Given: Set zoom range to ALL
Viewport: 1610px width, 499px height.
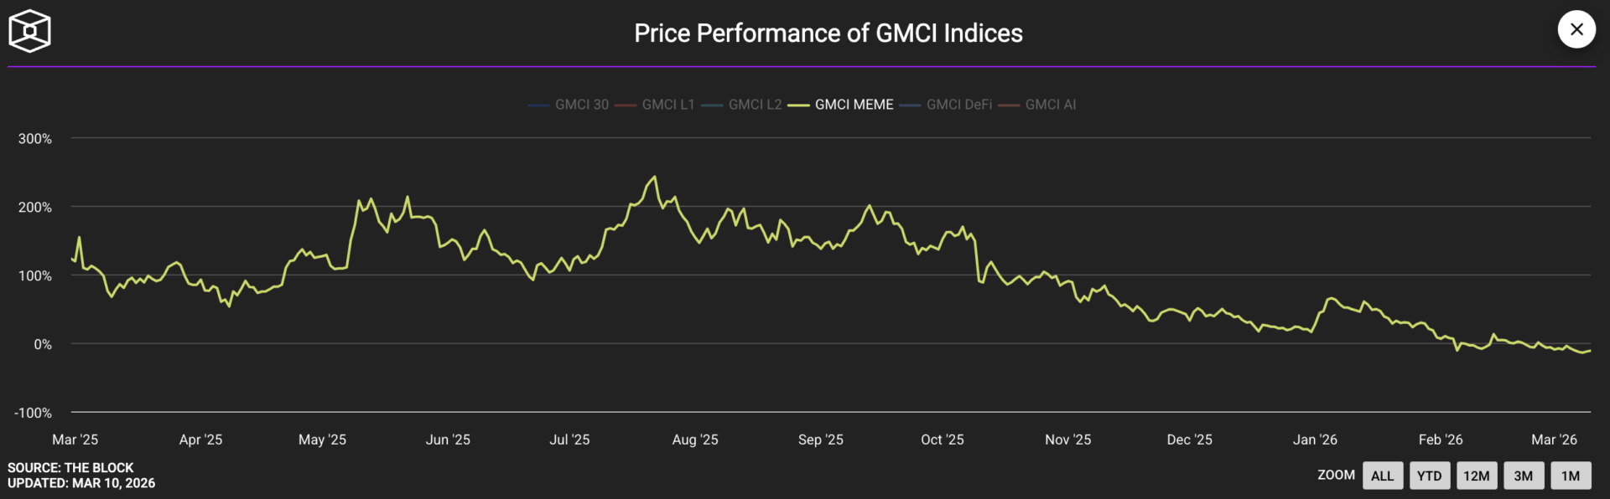Looking at the screenshot, I should pyautogui.click(x=1382, y=476).
